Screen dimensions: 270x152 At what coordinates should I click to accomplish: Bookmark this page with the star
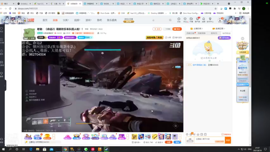pyautogui.click(x=215, y=8)
